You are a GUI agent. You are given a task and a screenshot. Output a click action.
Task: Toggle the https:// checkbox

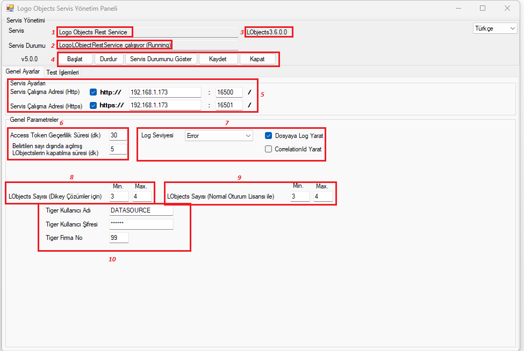pos(93,105)
